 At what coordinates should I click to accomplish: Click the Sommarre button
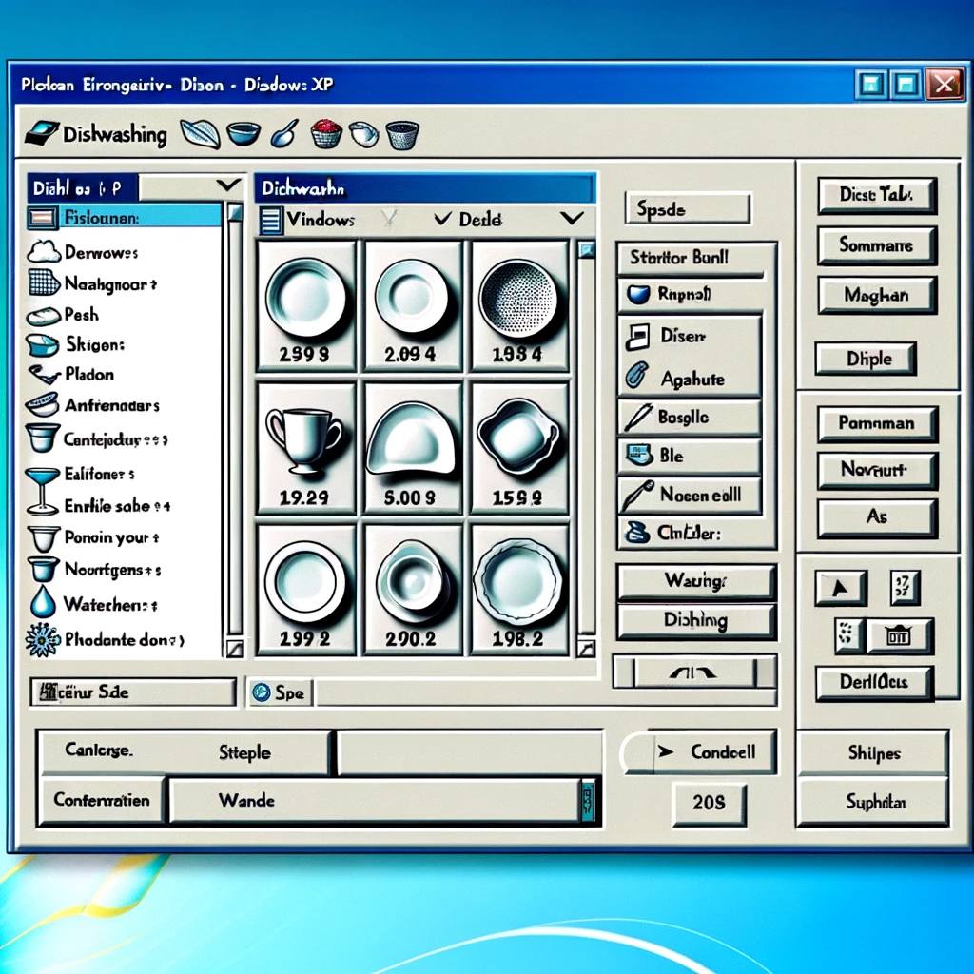click(x=876, y=244)
